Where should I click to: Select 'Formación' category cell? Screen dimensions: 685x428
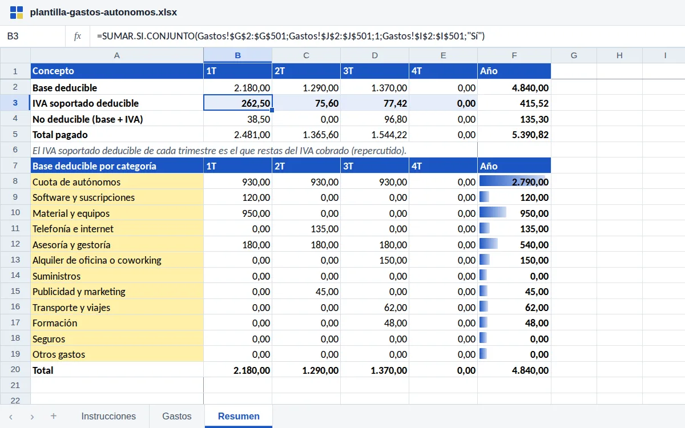click(117, 323)
